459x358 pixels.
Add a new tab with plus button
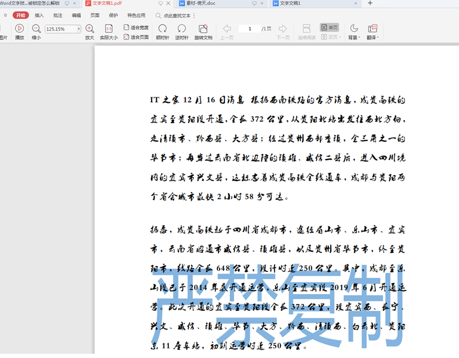point(370,3)
